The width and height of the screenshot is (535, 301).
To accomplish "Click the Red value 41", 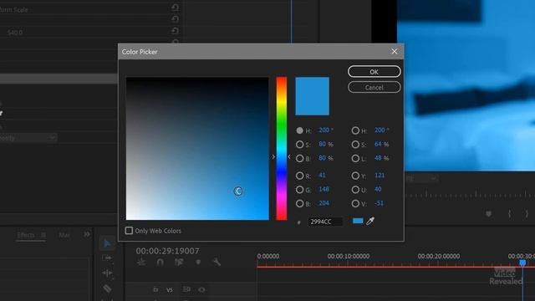I will [322, 175].
